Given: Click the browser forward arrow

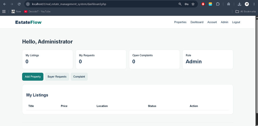Looking at the screenshot, I should point(12,4).
